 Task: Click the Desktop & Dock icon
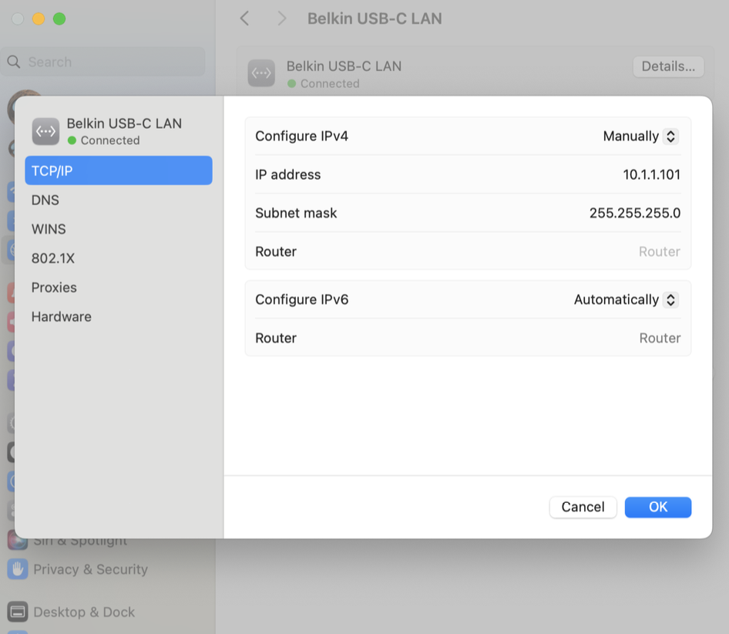pos(18,612)
